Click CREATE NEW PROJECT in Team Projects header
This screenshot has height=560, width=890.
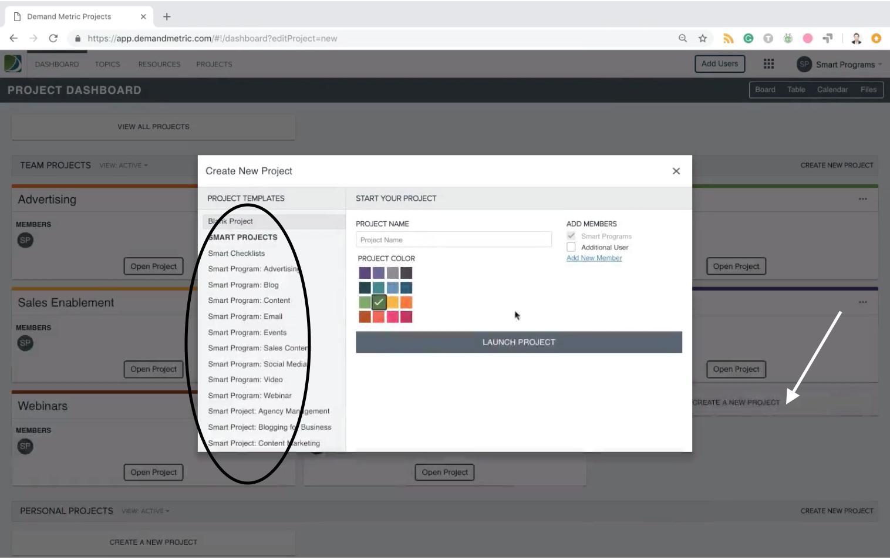point(837,166)
